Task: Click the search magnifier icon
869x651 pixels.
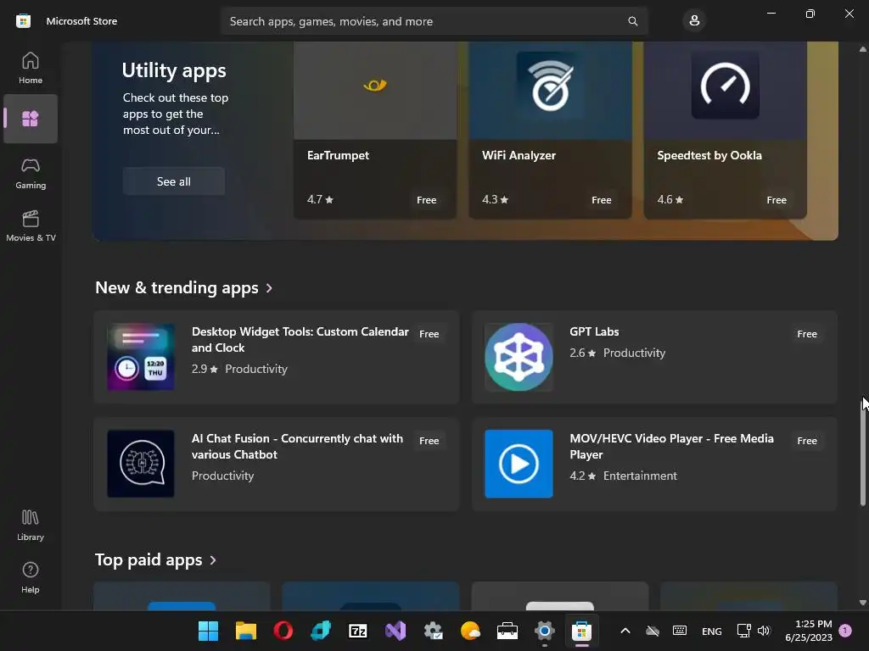Action: click(x=632, y=21)
